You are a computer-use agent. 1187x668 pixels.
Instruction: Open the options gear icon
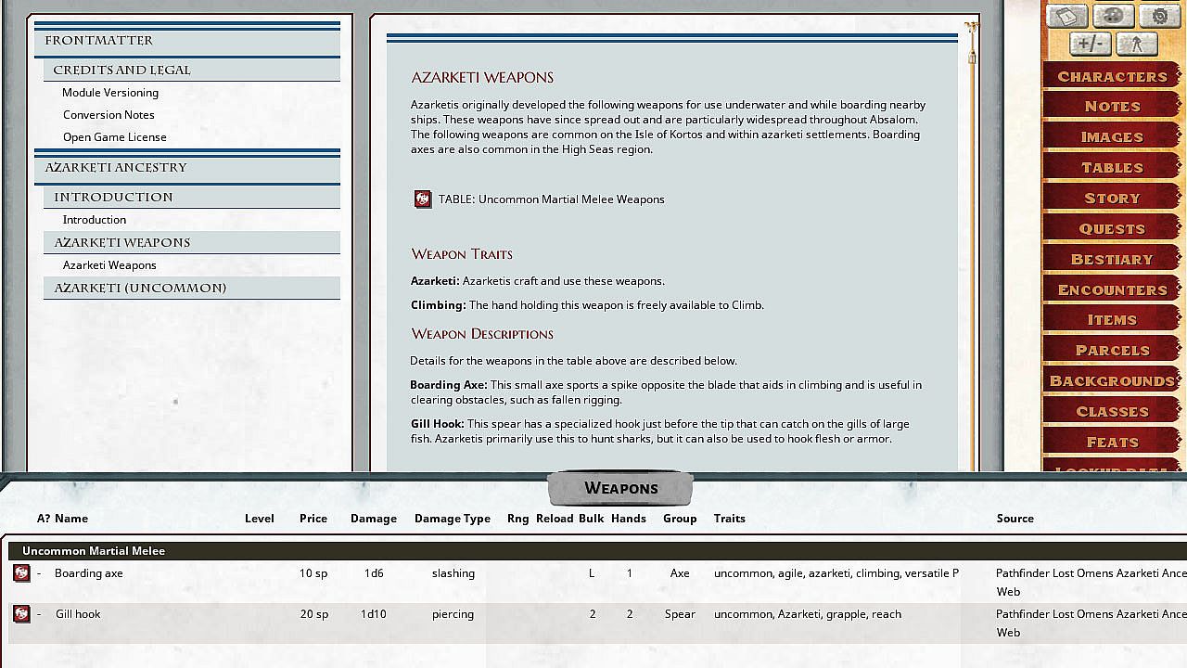[x=1159, y=16]
